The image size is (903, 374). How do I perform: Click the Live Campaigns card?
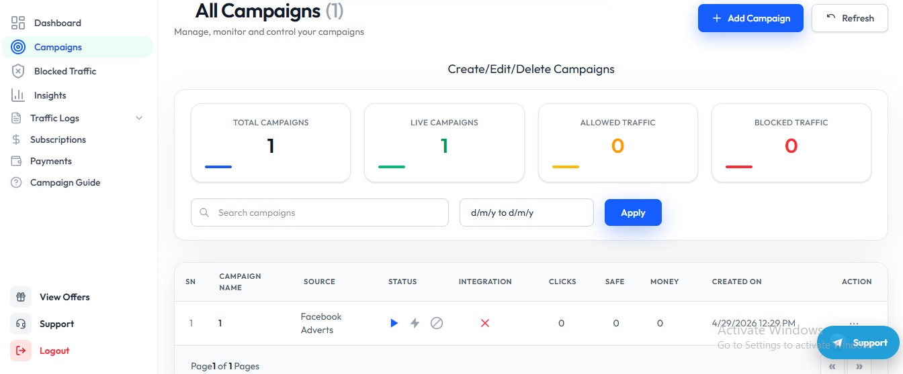[x=444, y=143]
